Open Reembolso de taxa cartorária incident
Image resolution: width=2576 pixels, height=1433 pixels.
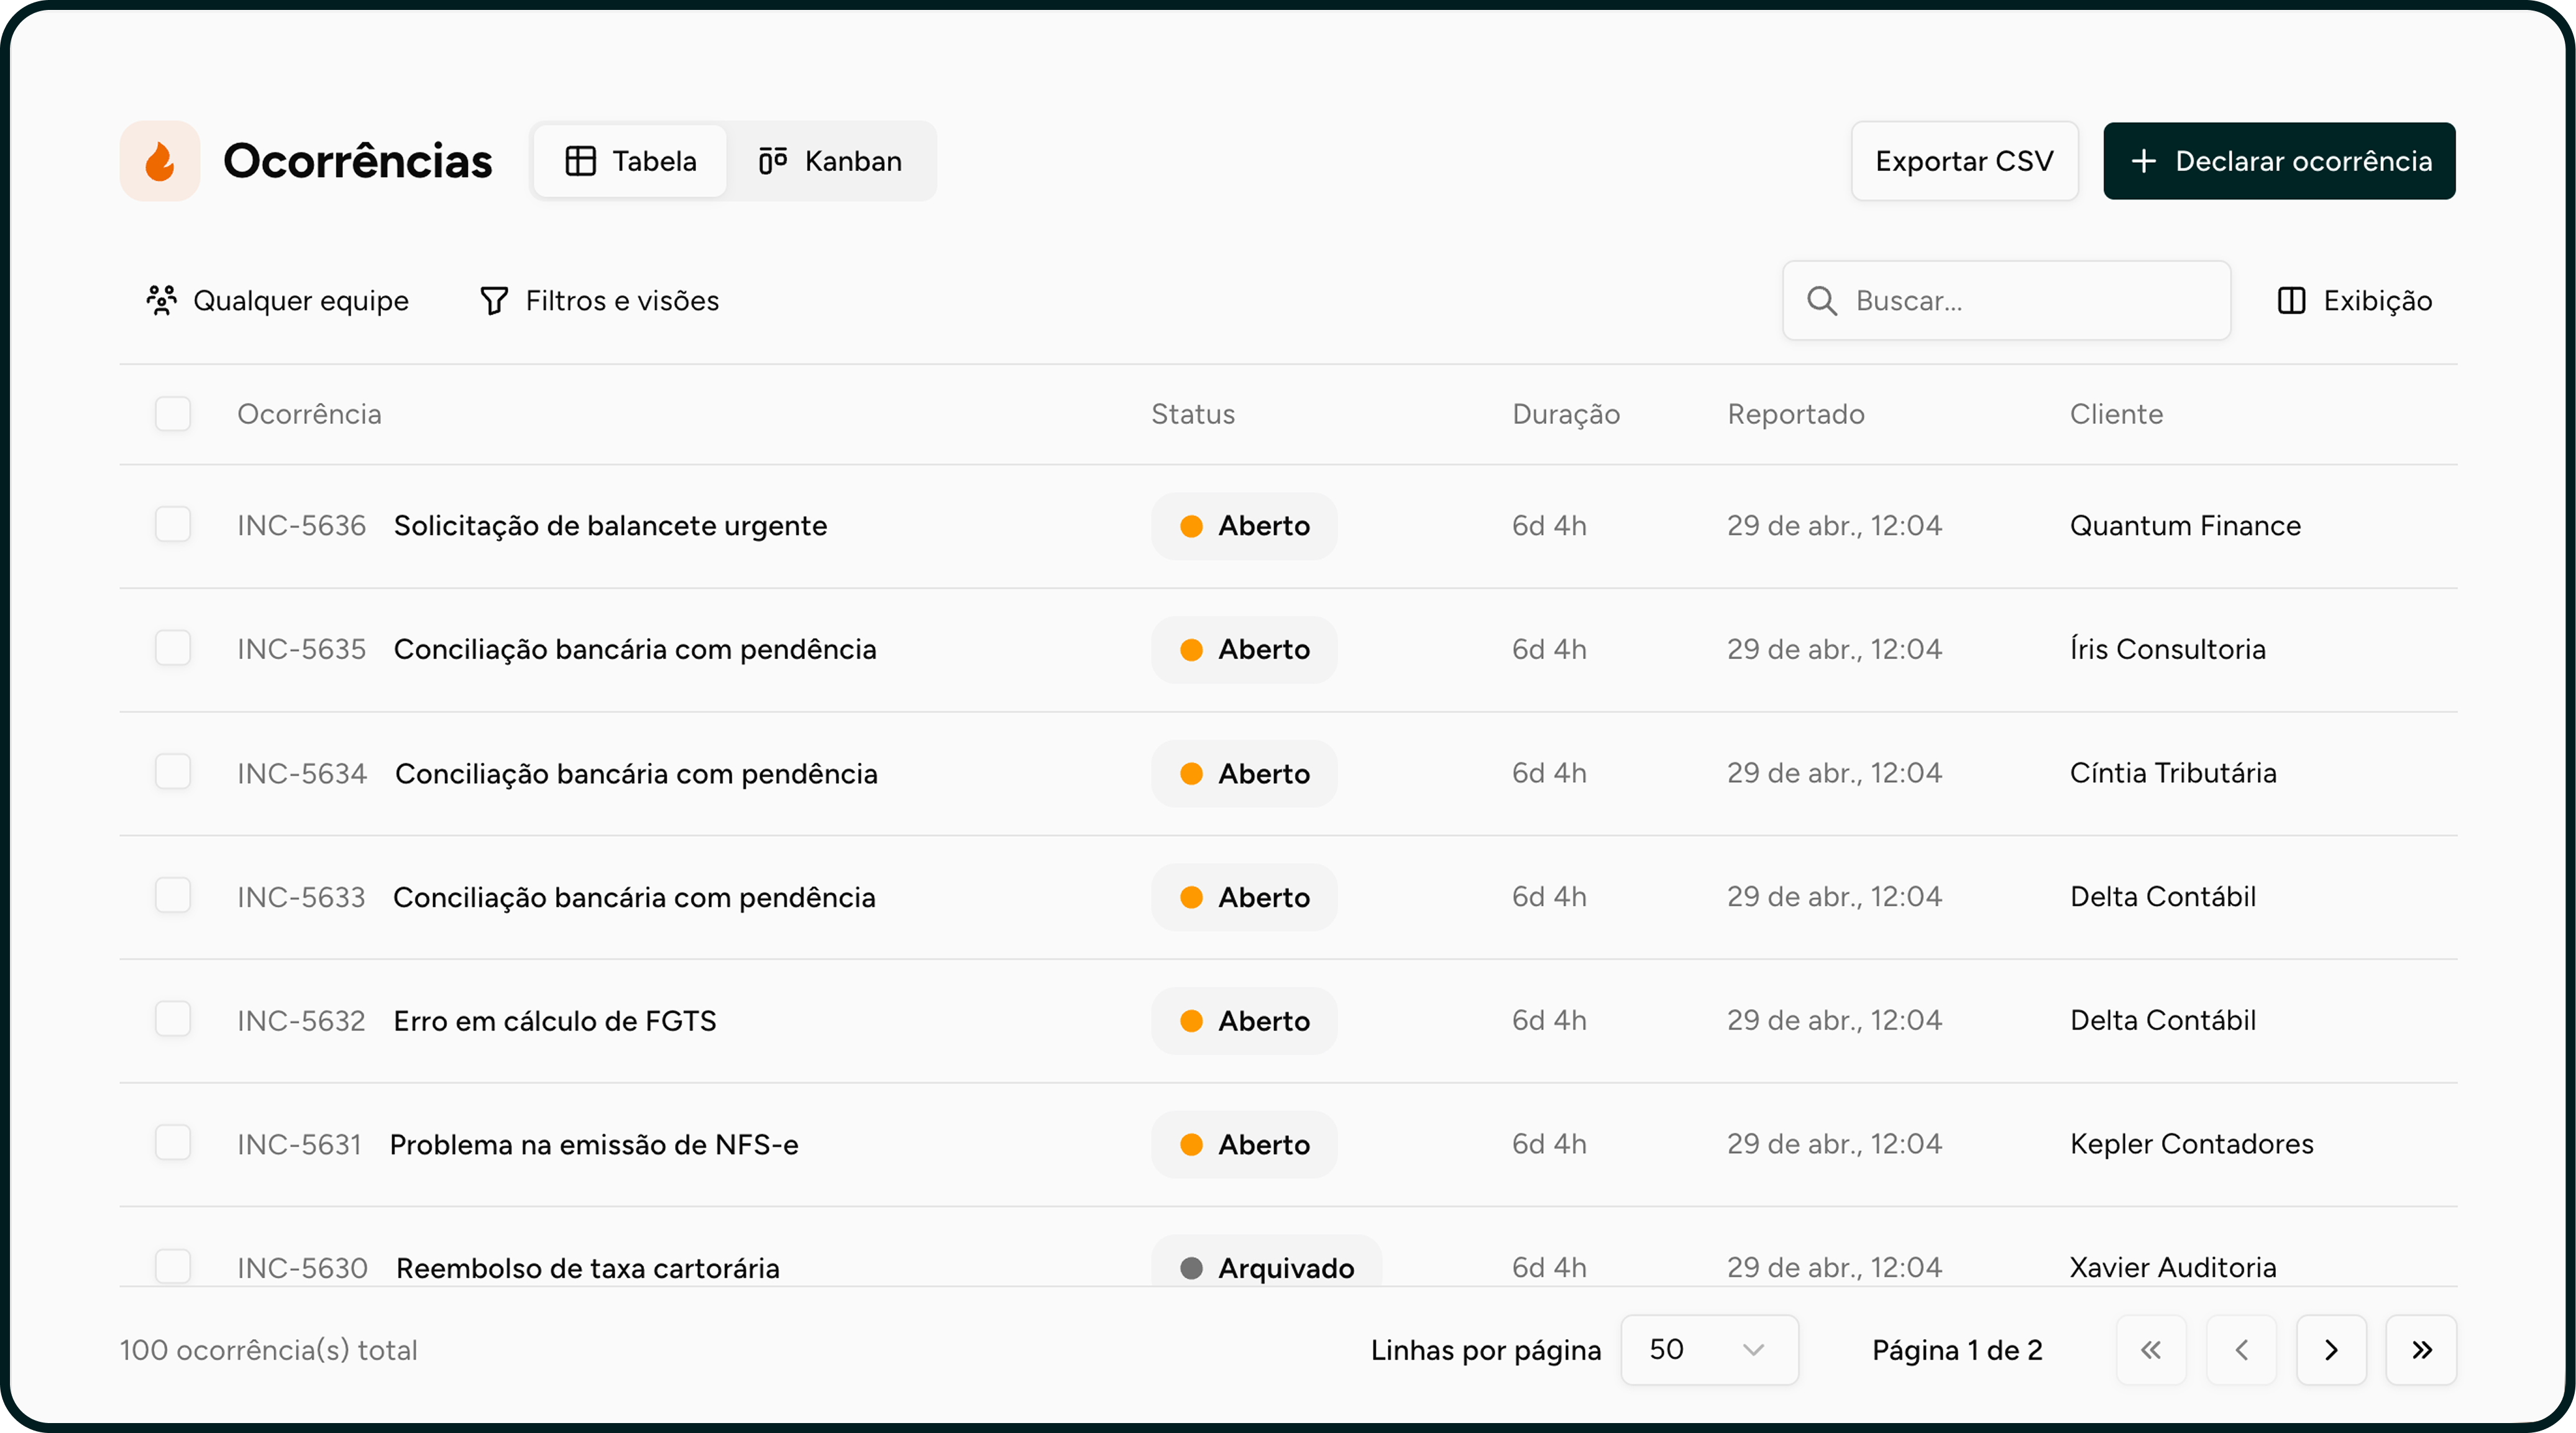tap(587, 1269)
